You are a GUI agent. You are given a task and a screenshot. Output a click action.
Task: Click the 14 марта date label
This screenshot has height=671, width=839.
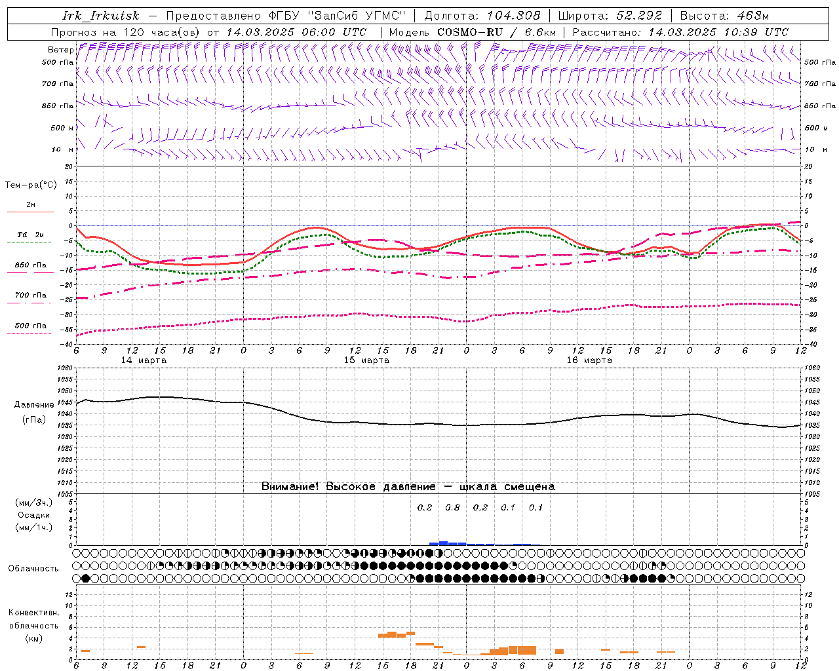(144, 360)
